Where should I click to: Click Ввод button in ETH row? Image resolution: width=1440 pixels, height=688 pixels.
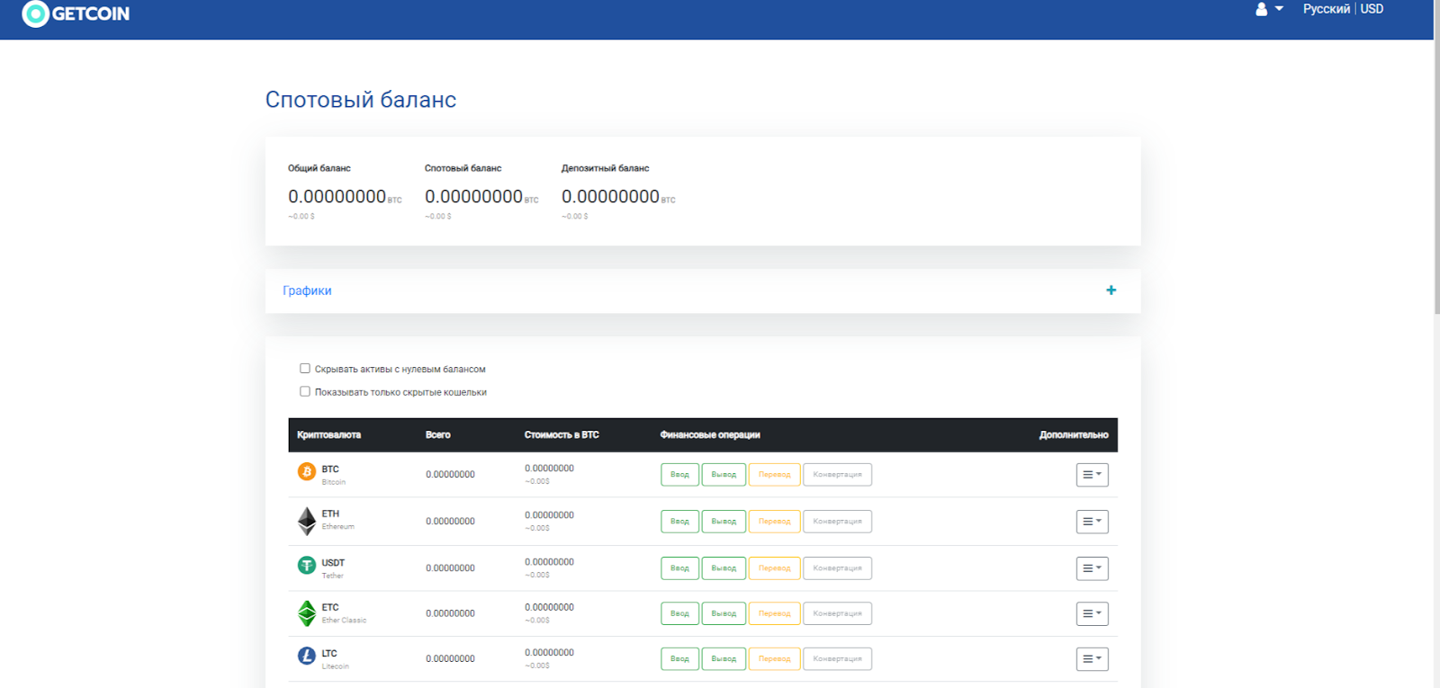pyautogui.click(x=679, y=522)
